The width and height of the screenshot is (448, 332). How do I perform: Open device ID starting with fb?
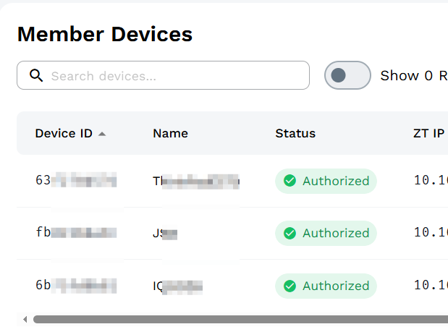click(x=76, y=232)
